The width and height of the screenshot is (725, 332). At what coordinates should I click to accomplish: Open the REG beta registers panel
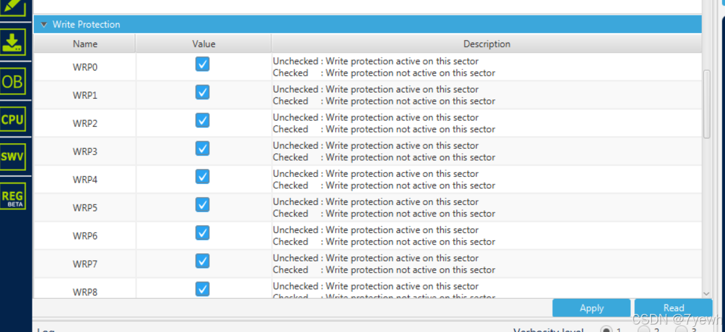pos(12,196)
